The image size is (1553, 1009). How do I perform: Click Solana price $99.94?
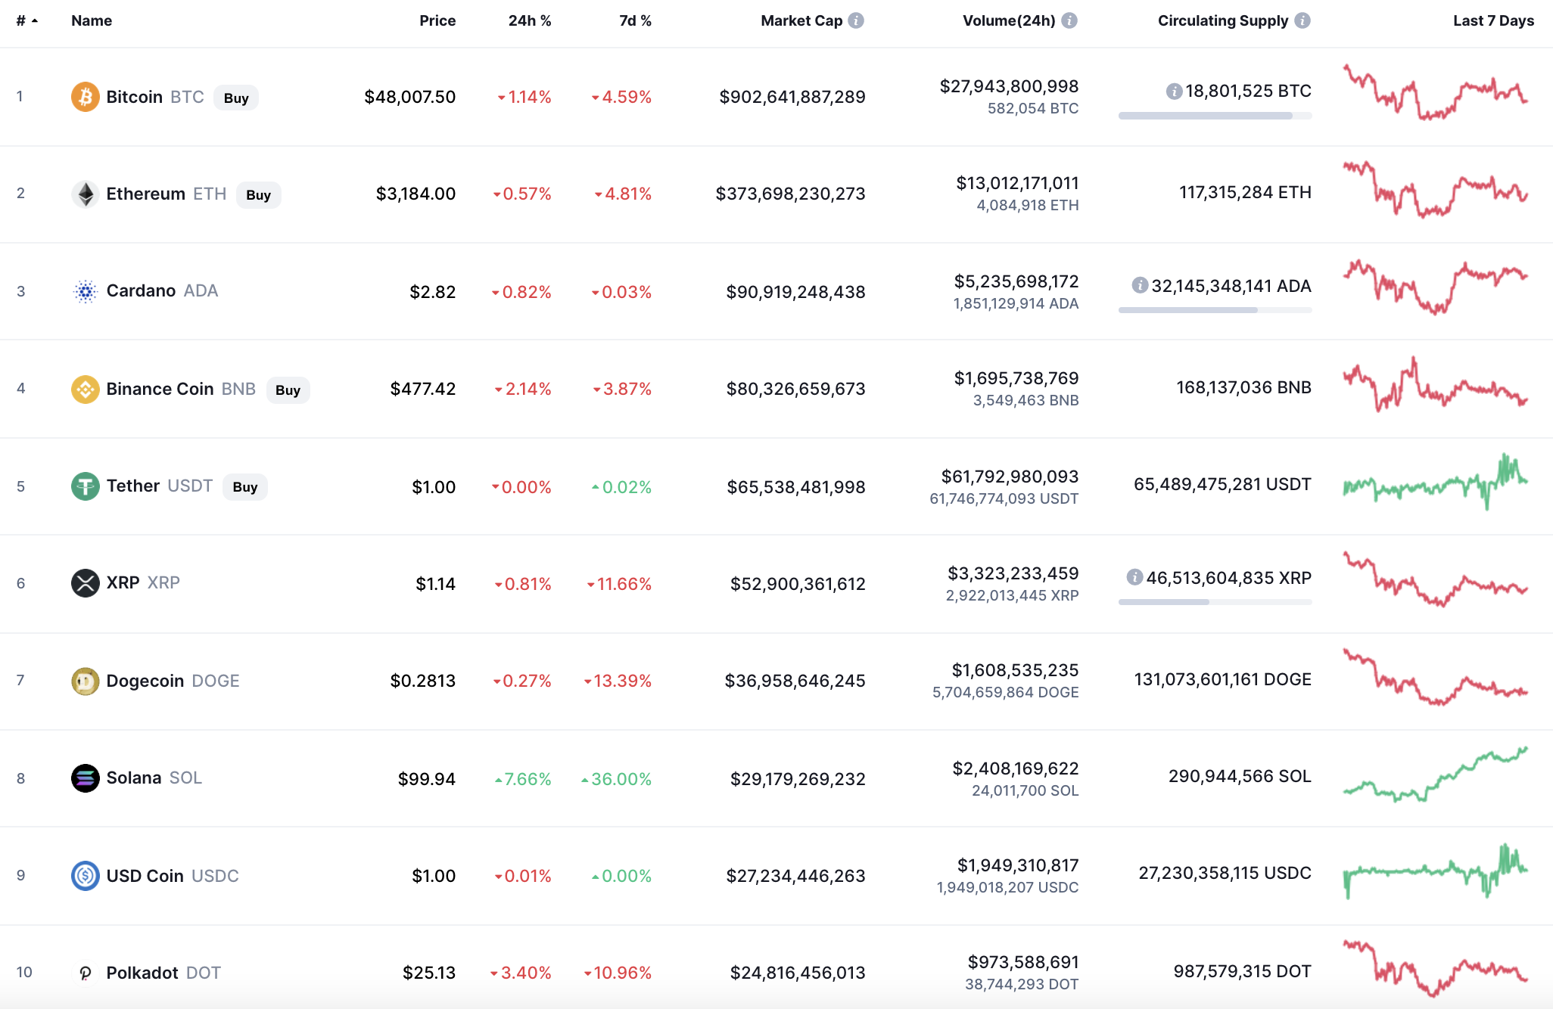[427, 779]
